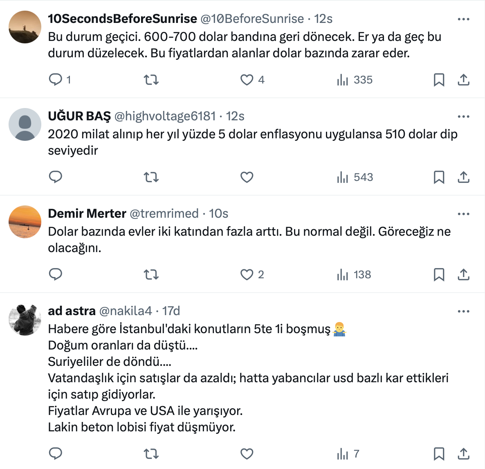The width and height of the screenshot is (485, 469).
Task: Bookmark the 10SecondsBeforeSunrise tweet
Action: click(439, 79)
